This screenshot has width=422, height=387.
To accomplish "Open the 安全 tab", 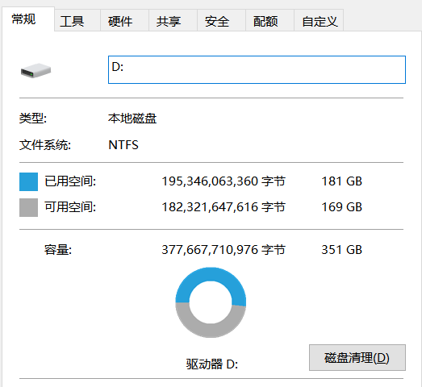I will (x=221, y=21).
